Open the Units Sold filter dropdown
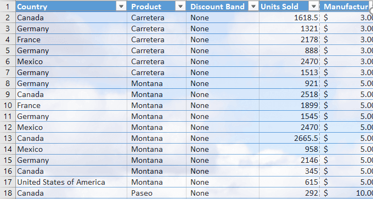Viewport: 373px width, 199px height. (314, 7)
